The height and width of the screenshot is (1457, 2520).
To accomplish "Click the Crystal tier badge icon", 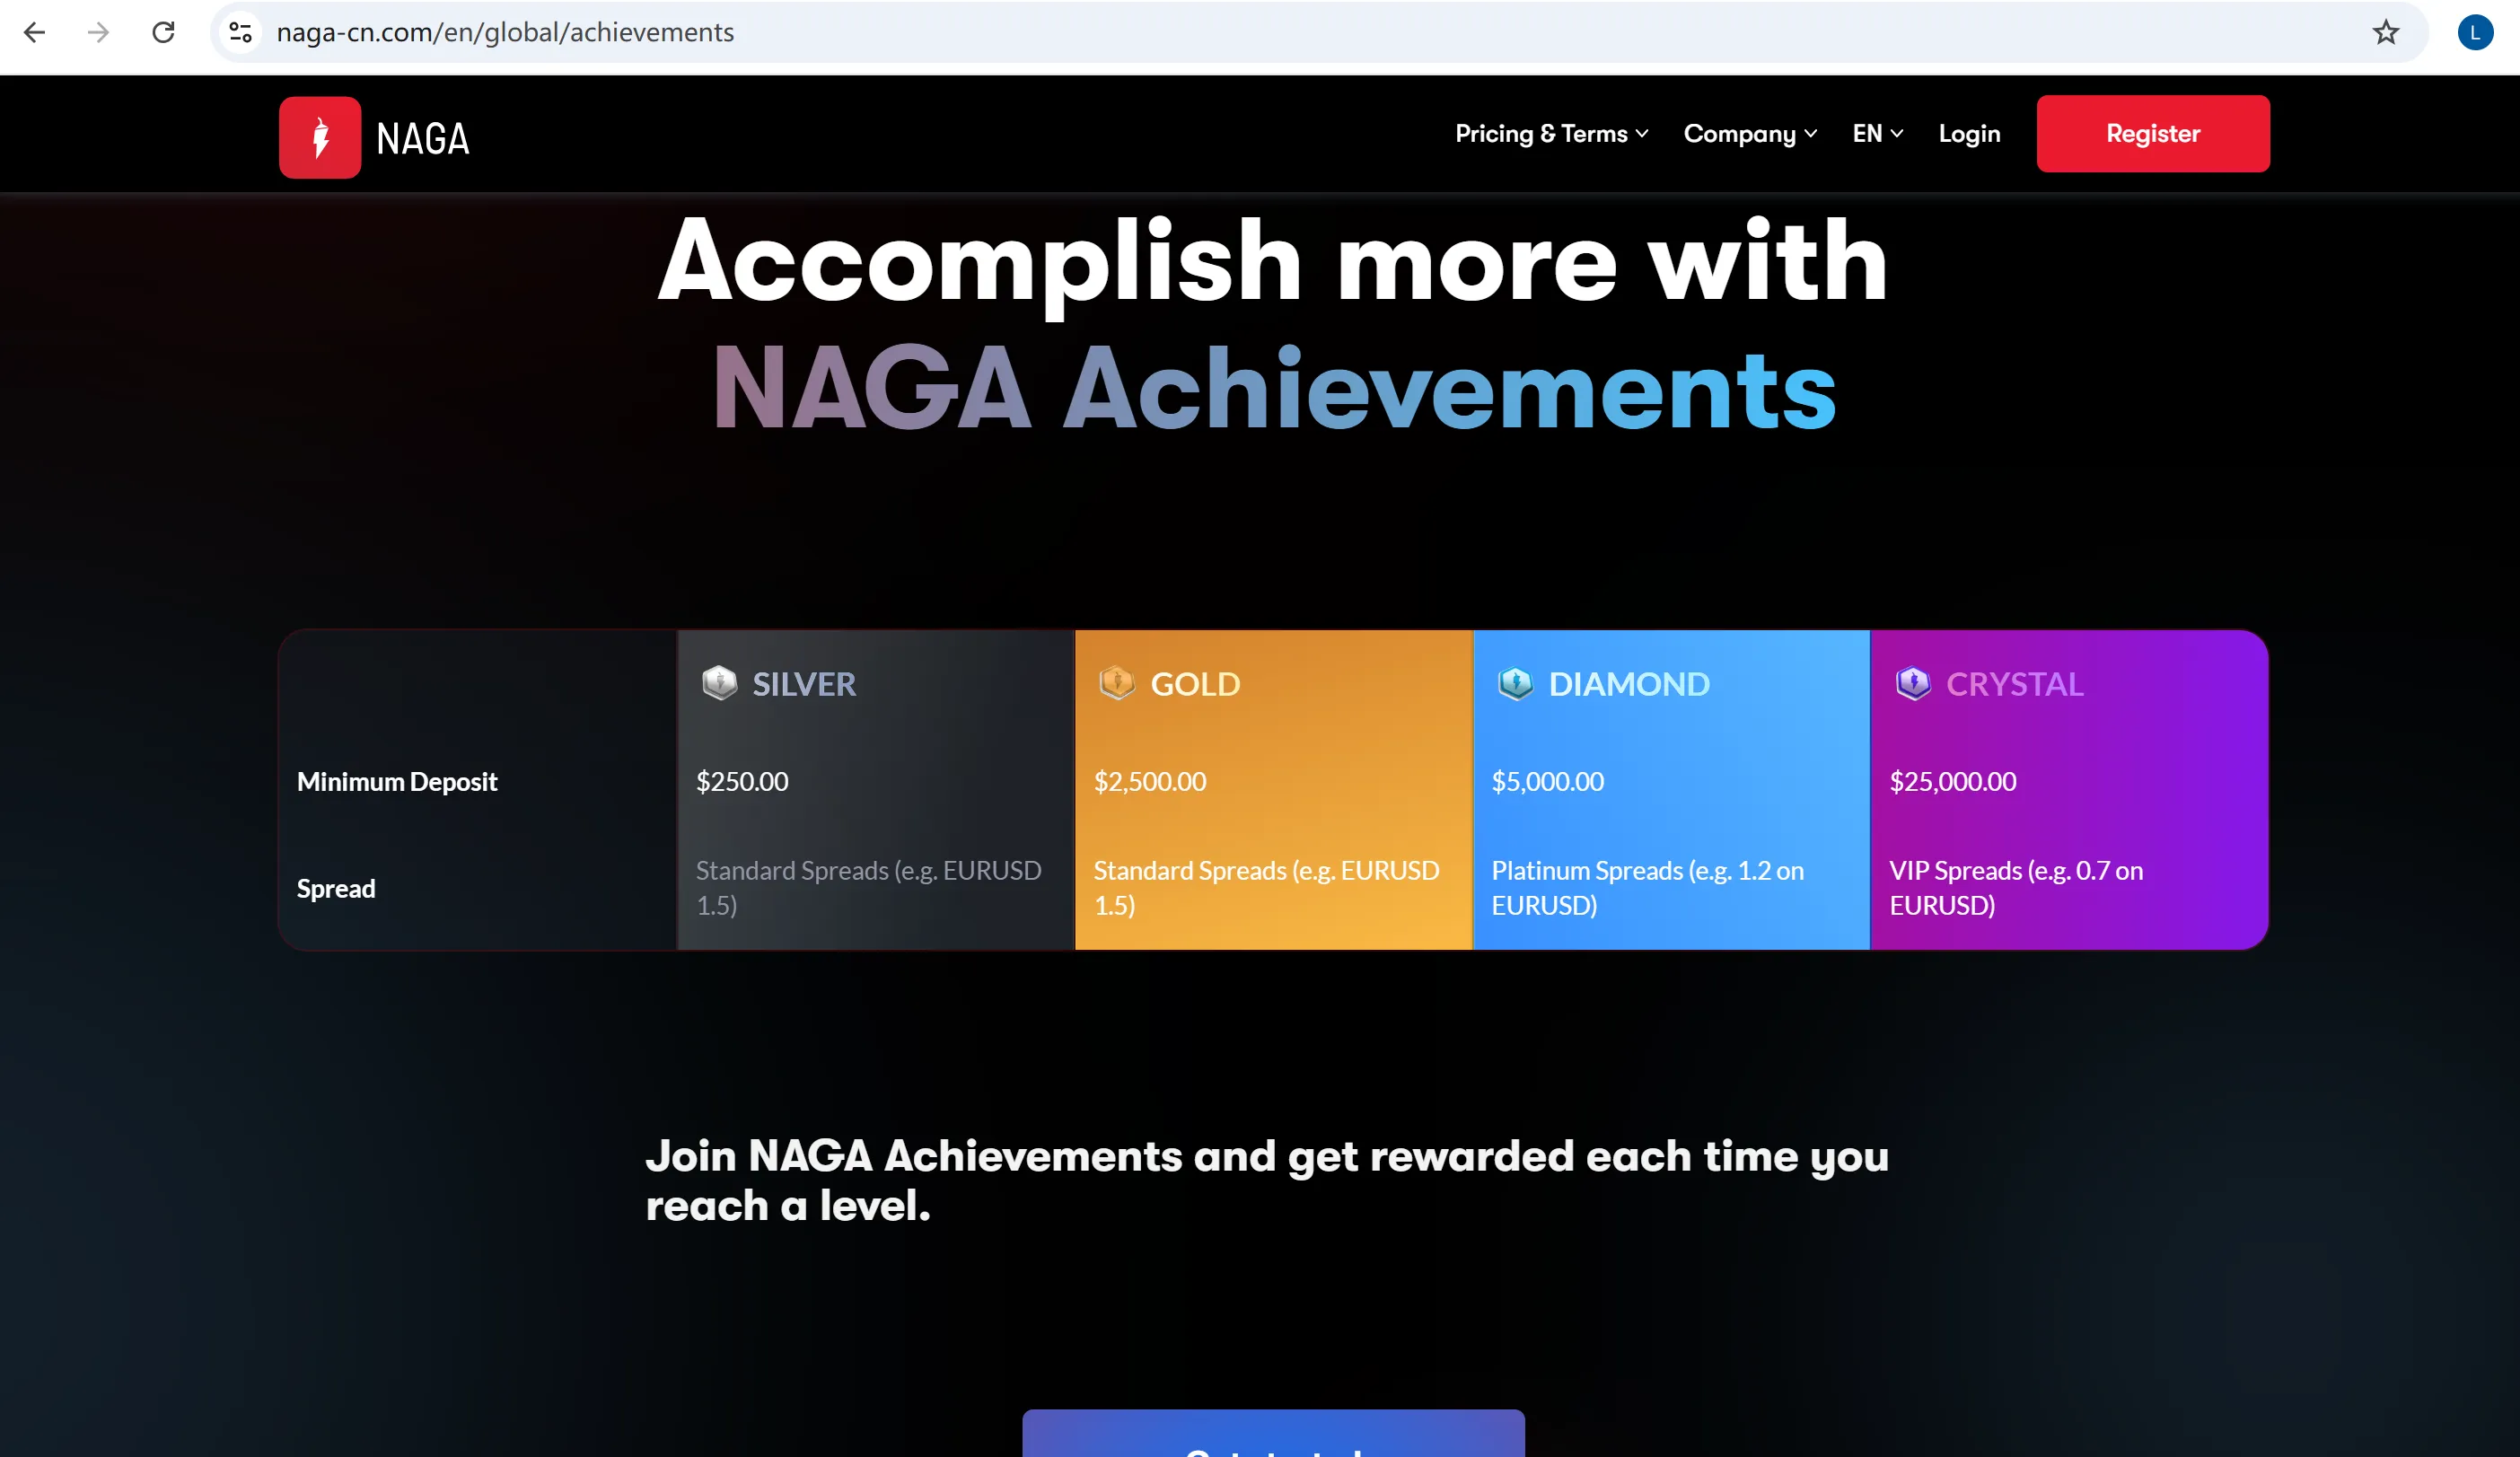I will (x=1912, y=683).
